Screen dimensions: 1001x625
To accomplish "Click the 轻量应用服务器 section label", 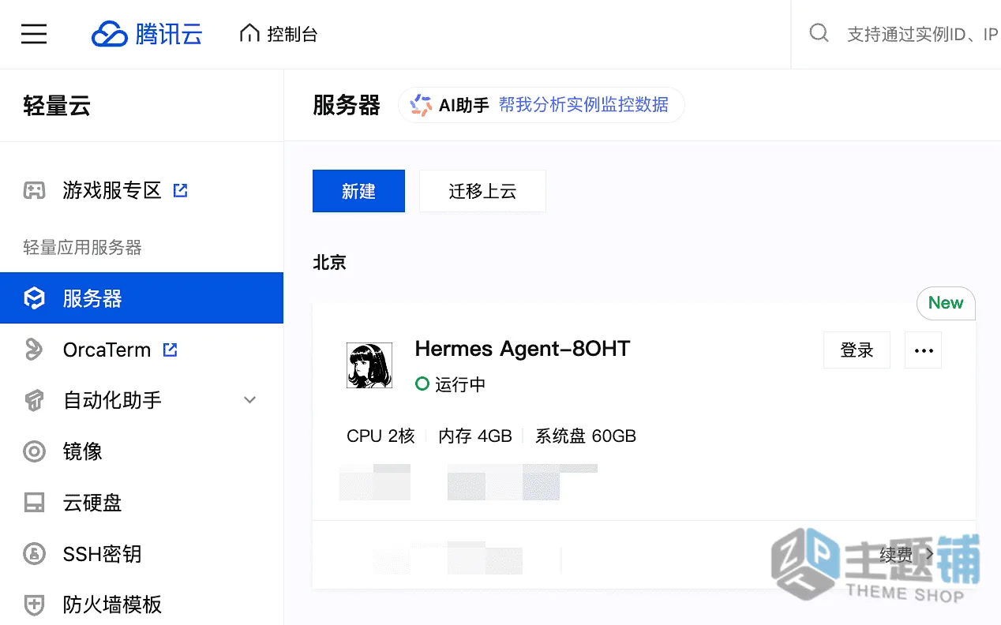I will click(82, 248).
